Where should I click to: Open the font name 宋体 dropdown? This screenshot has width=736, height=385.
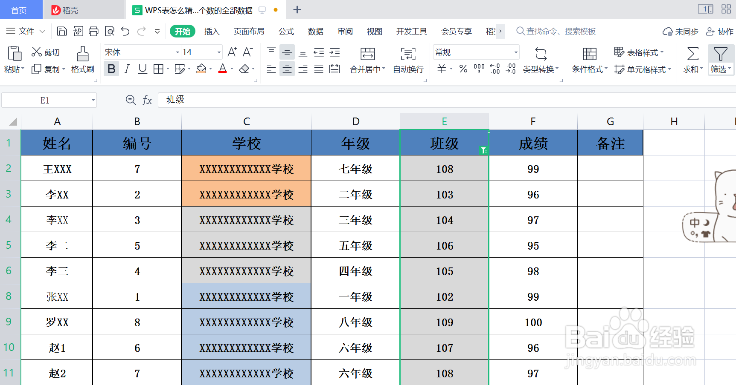(x=177, y=52)
